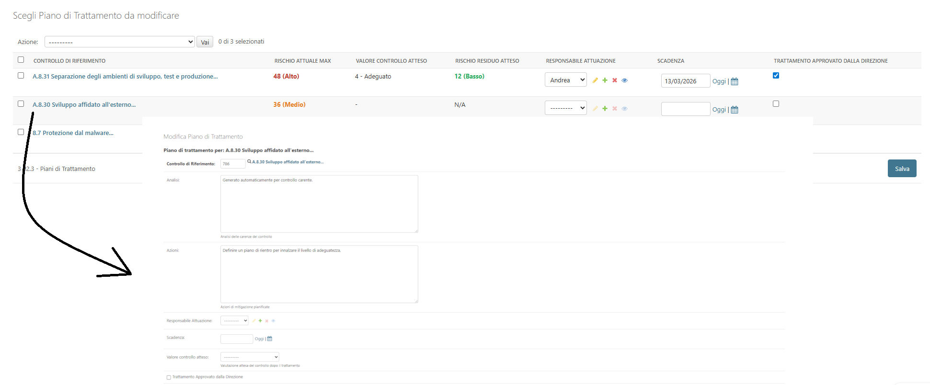Open the Andrea responsabile dropdown
Viewport: 930px width, 385px height.
(565, 80)
